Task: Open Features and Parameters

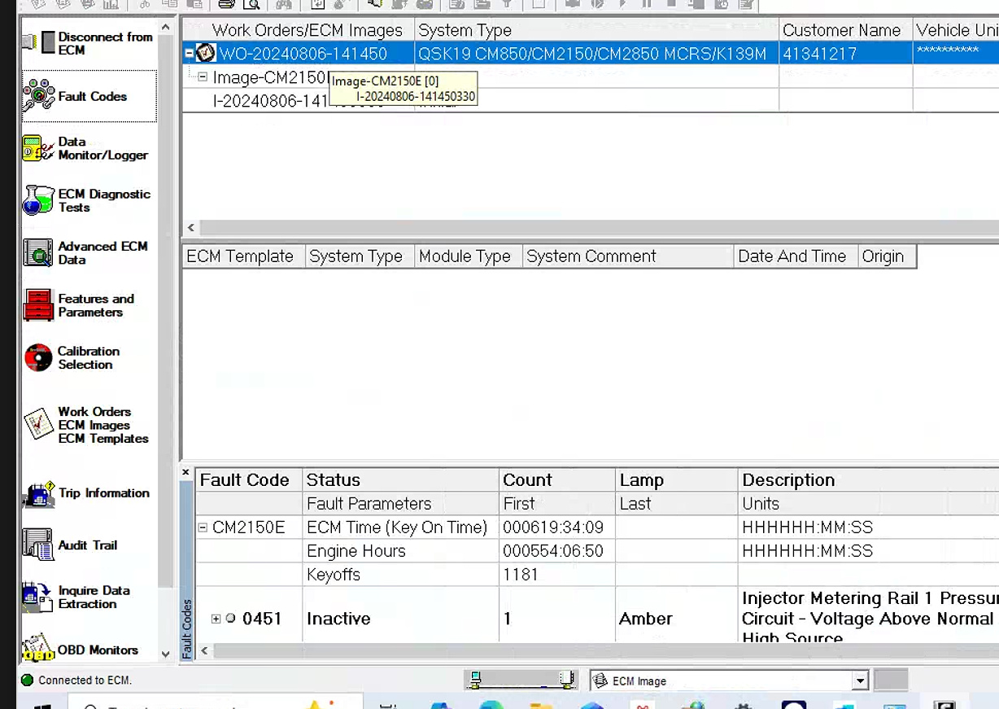Action: pos(38,305)
